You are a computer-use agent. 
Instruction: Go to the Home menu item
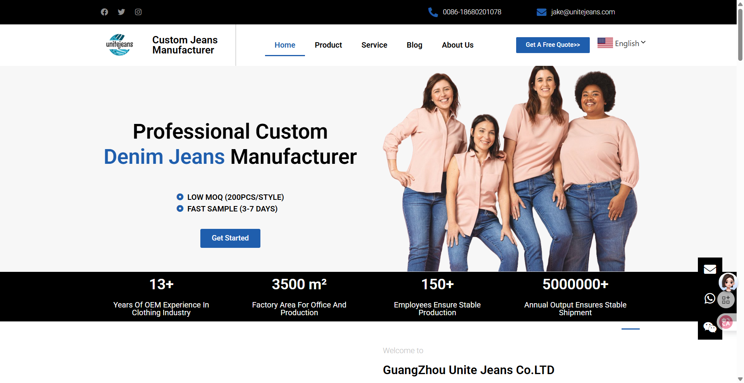click(285, 45)
